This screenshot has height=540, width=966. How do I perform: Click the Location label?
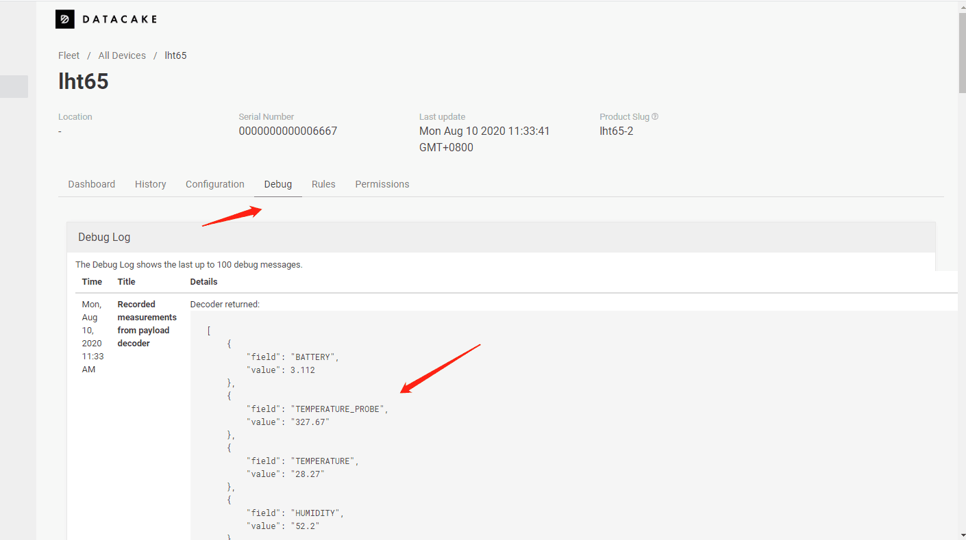pyautogui.click(x=75, y=117)
